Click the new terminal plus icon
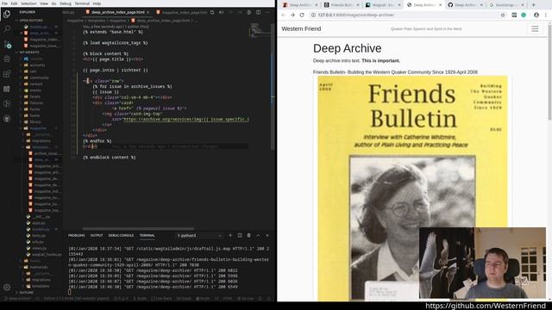 click(x=230, y=235)
